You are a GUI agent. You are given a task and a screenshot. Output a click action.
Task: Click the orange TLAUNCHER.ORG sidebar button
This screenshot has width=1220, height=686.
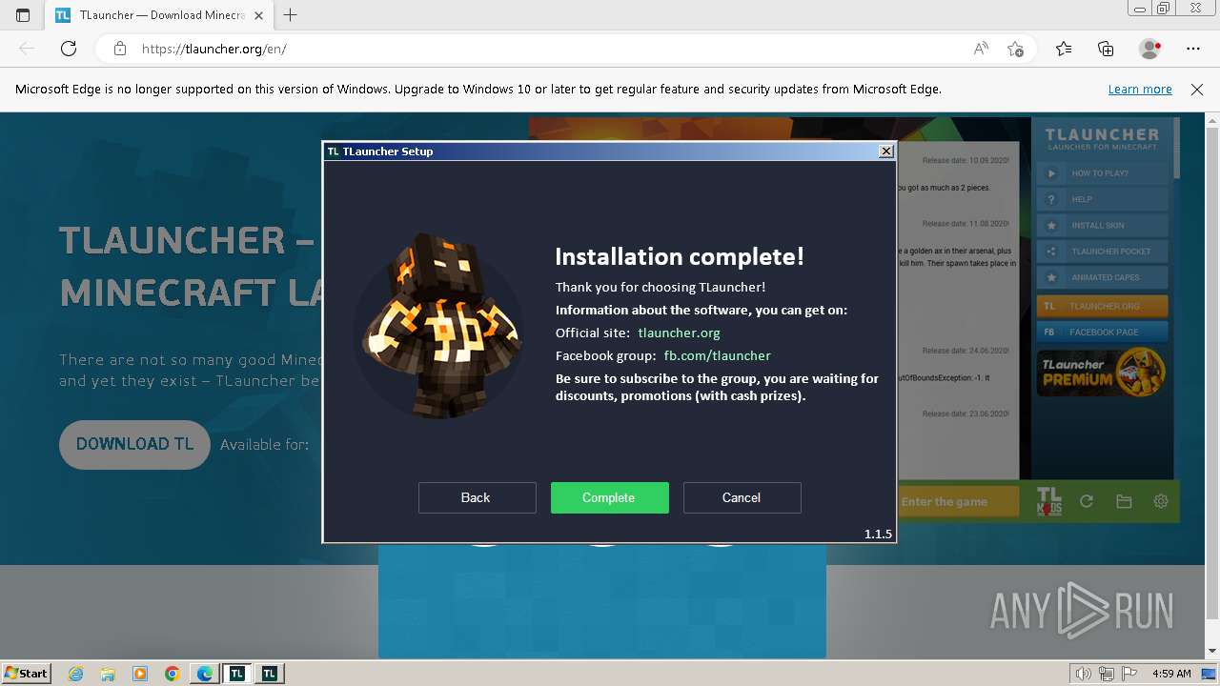(1103, 306)
